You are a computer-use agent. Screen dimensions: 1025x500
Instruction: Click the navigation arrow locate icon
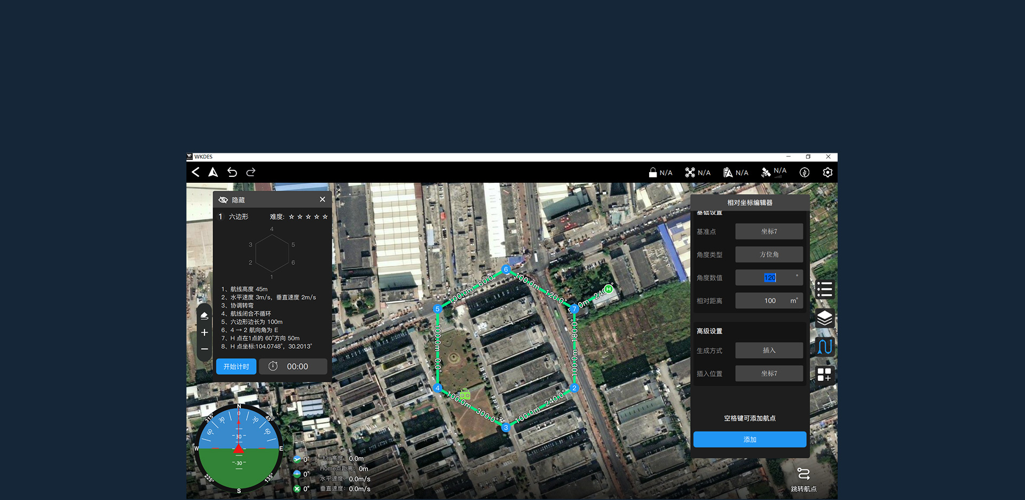point(213,172)
